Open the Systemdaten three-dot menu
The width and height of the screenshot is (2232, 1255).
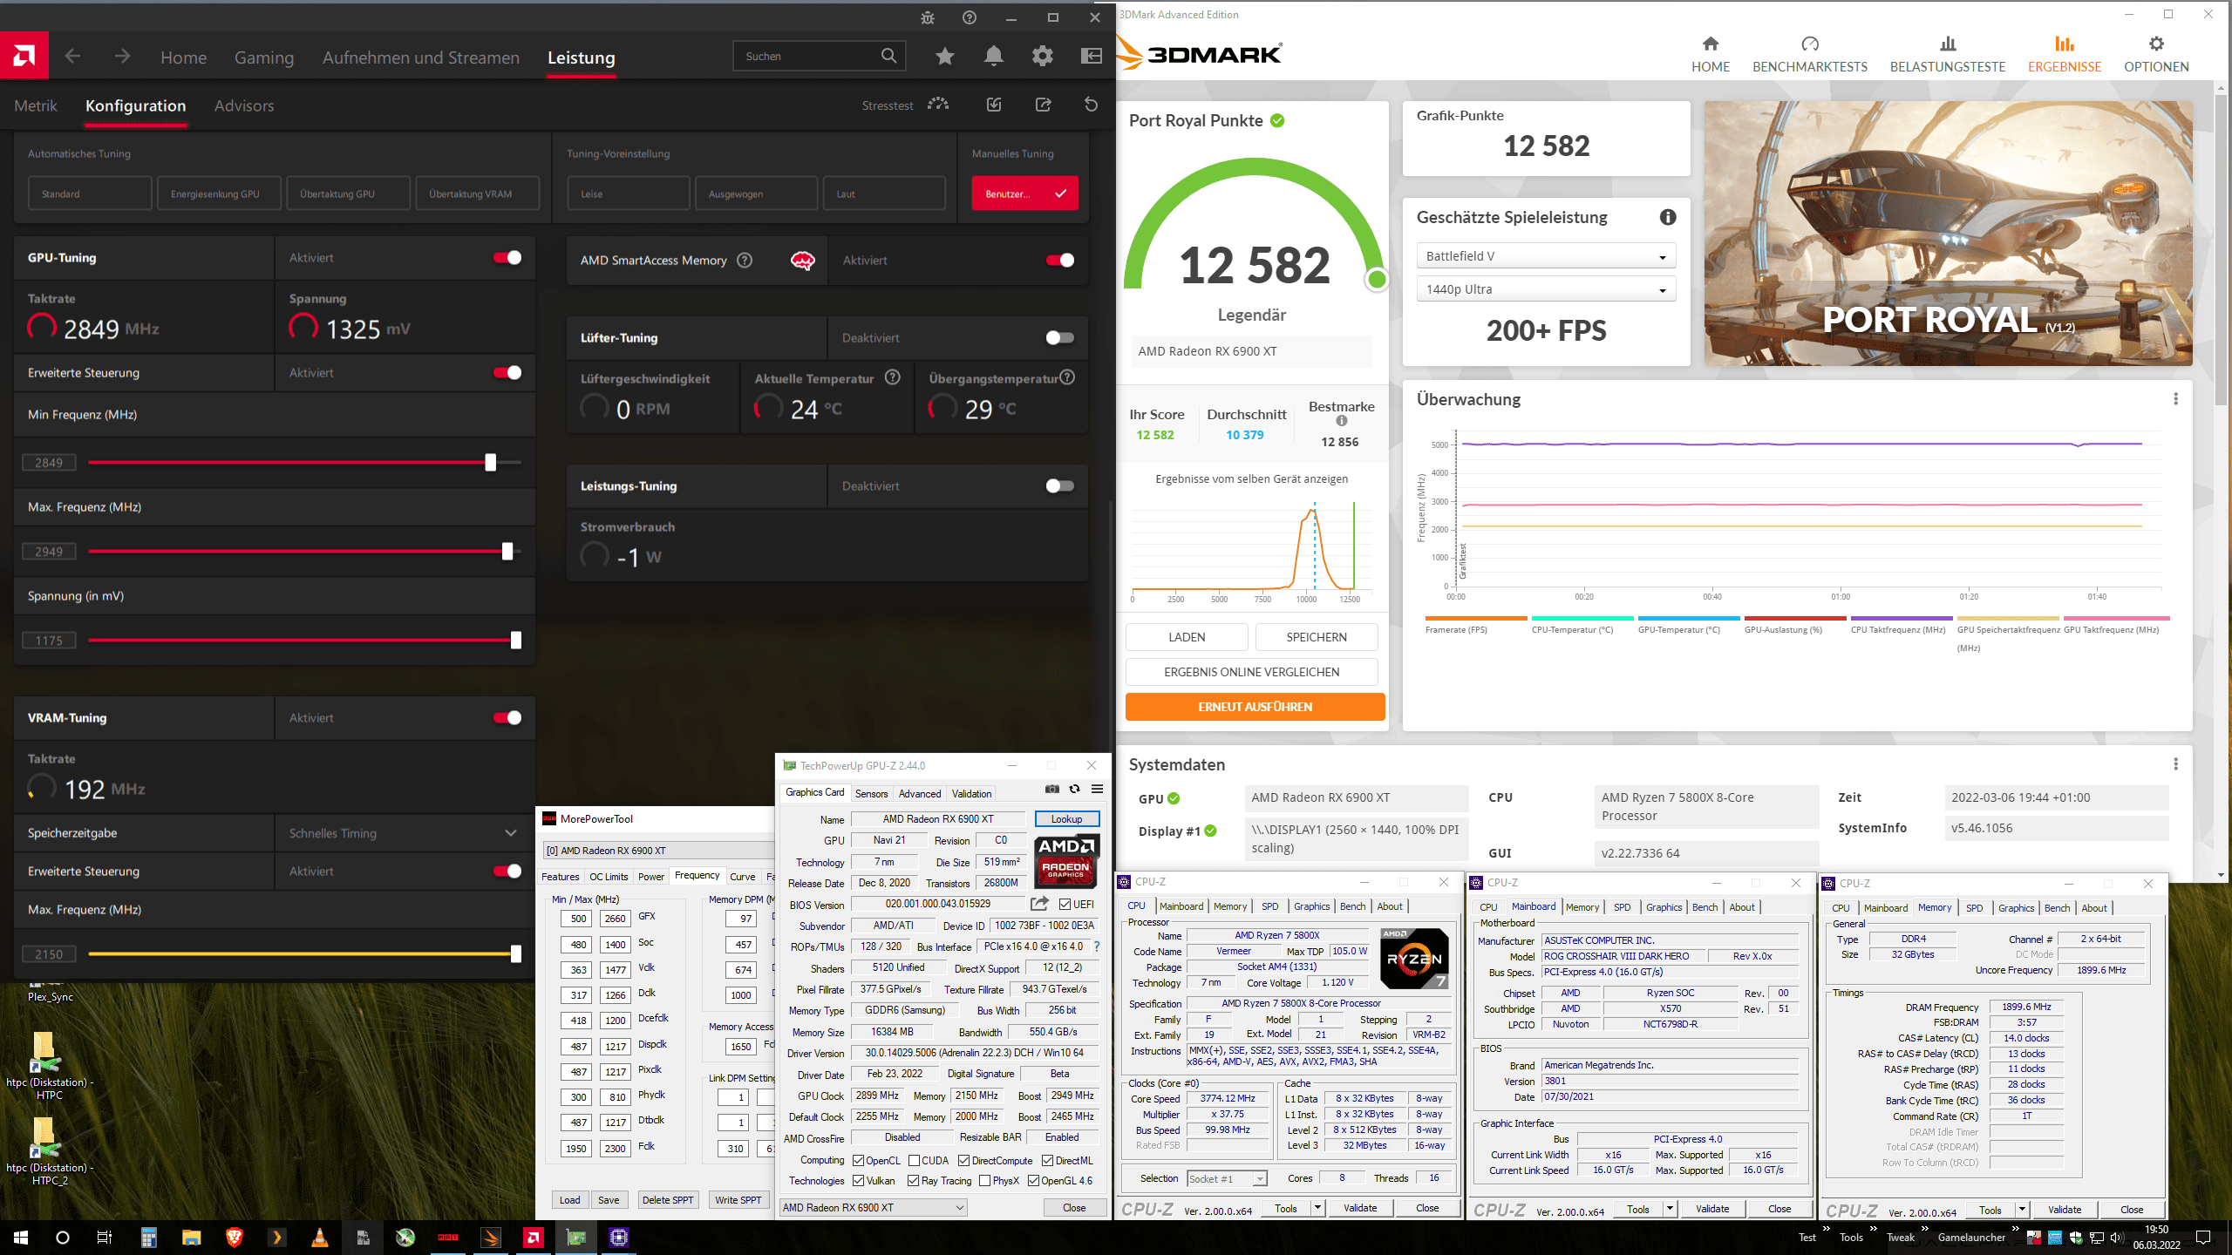2176,763
